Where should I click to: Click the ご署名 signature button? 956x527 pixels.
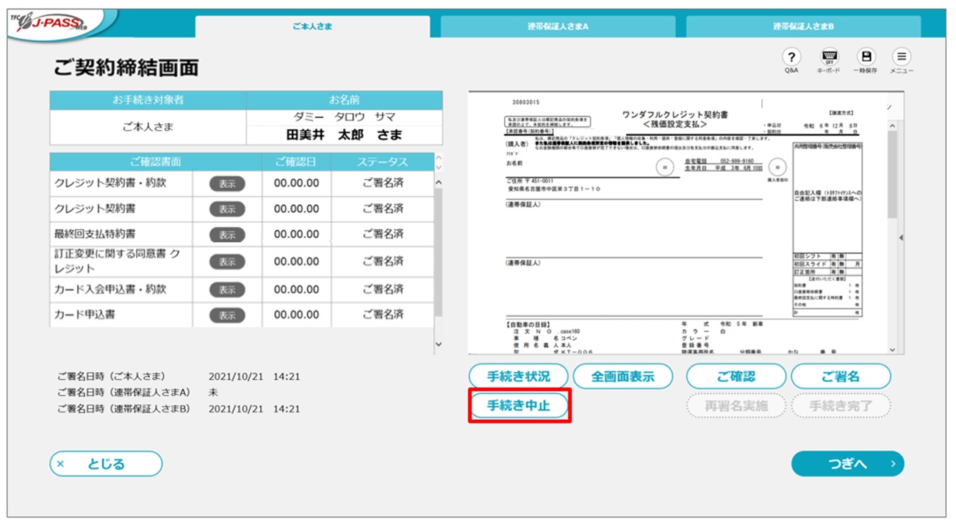841,377
